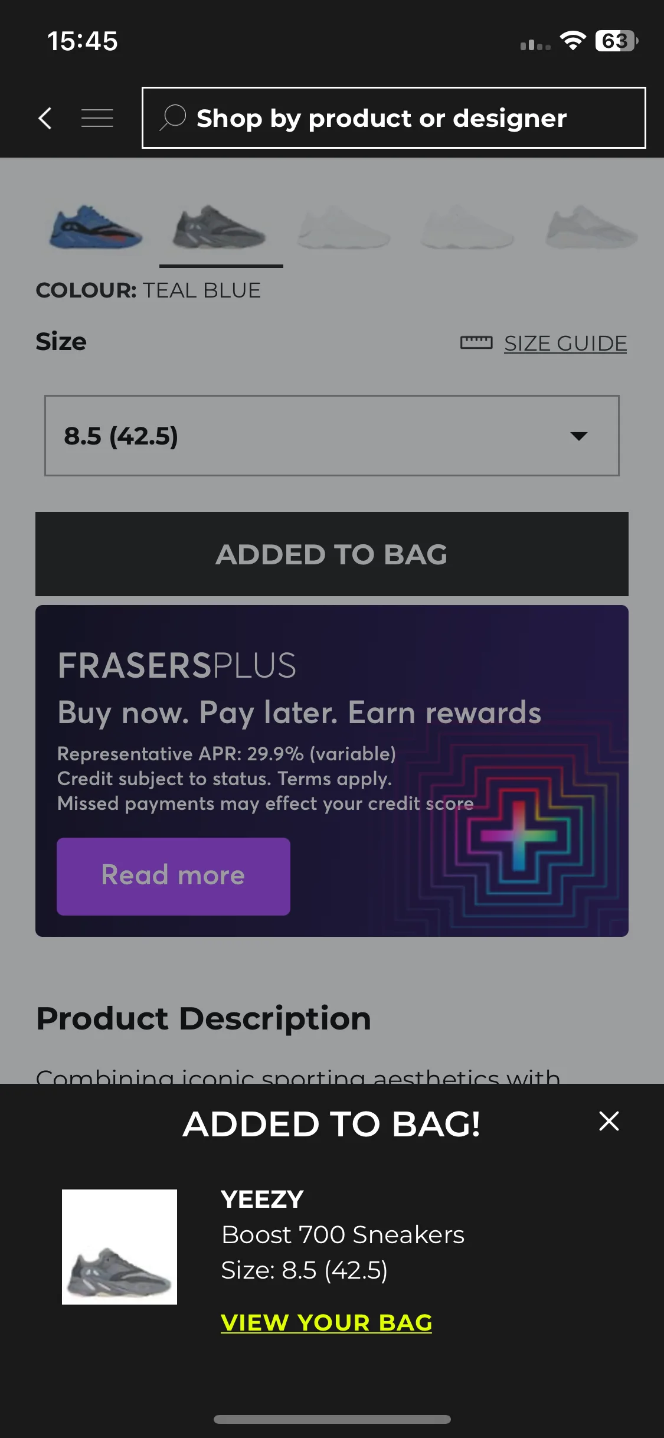Tap the back arrow icon

(45, 118)
